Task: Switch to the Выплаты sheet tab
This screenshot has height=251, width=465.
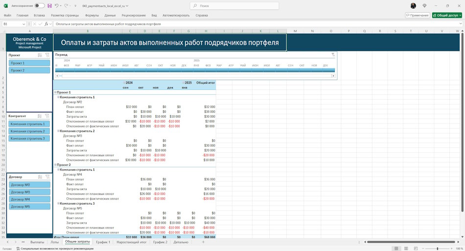Action: 37,242
